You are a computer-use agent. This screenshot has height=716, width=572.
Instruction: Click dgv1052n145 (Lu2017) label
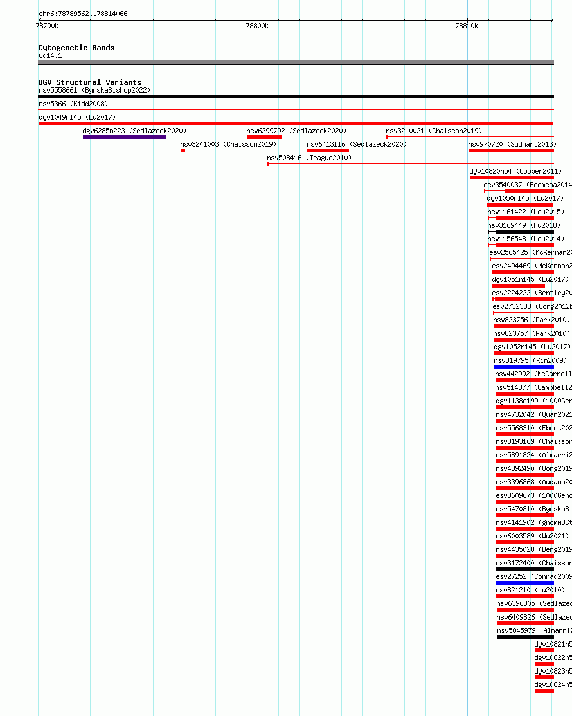coord(532,347)
